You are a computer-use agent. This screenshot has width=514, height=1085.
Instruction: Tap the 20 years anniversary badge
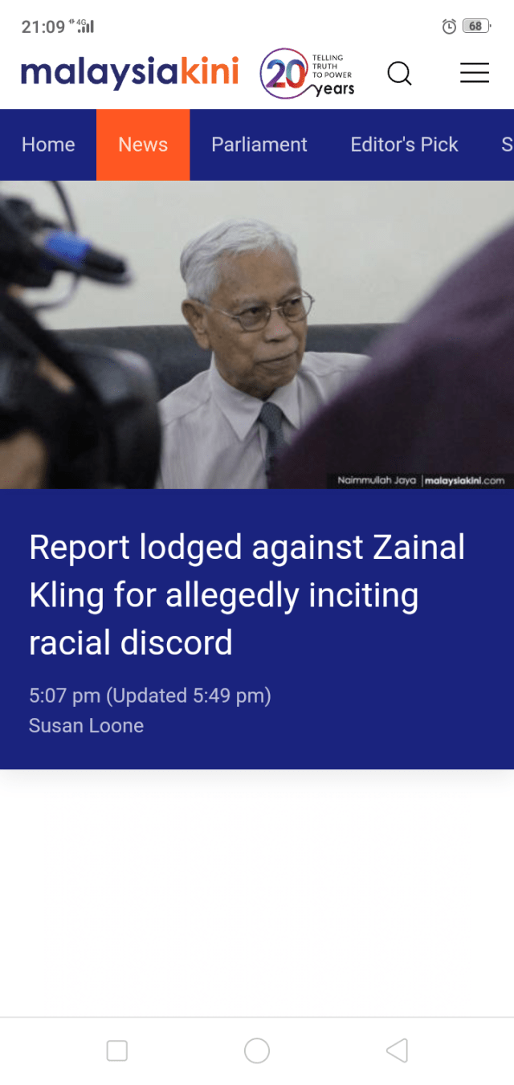click(307, 74)
